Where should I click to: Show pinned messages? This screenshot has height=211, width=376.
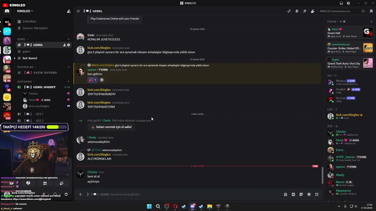(x=305, y=11)
